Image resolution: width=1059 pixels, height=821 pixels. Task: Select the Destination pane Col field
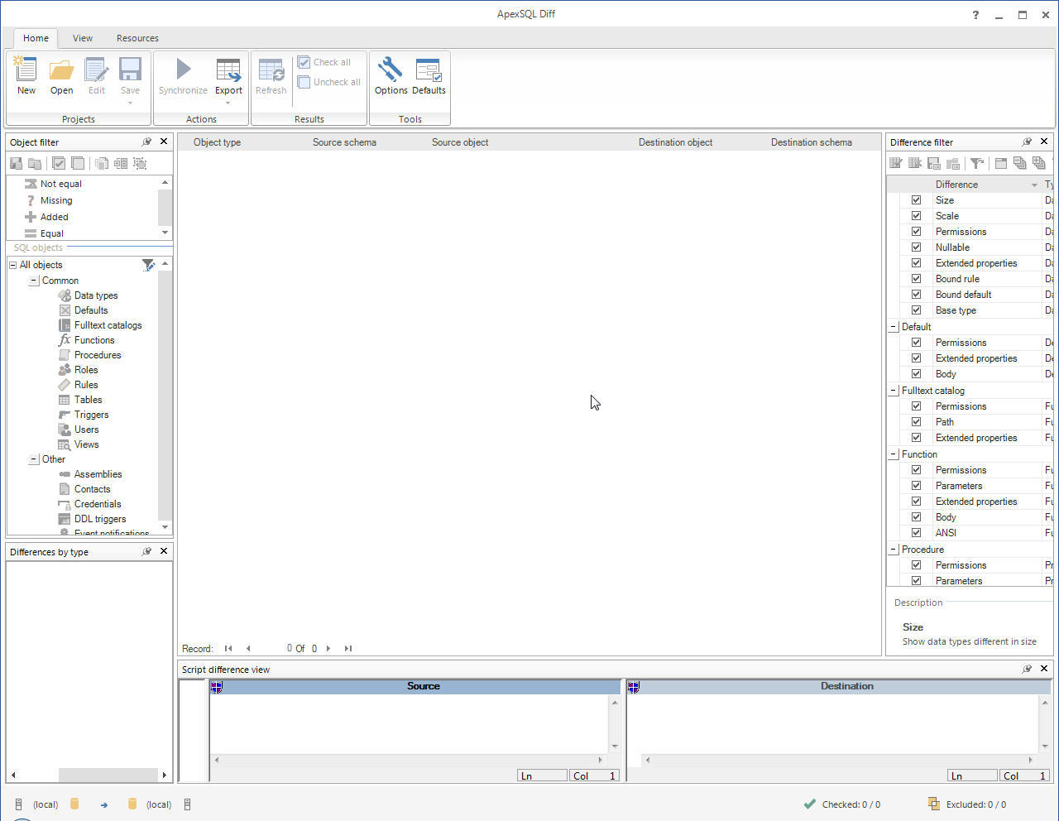pyautogui.click(x=1024, y=775)
